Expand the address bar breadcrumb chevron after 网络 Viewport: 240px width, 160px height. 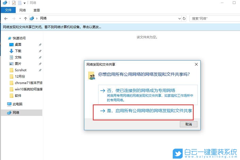tap(48, 18)
